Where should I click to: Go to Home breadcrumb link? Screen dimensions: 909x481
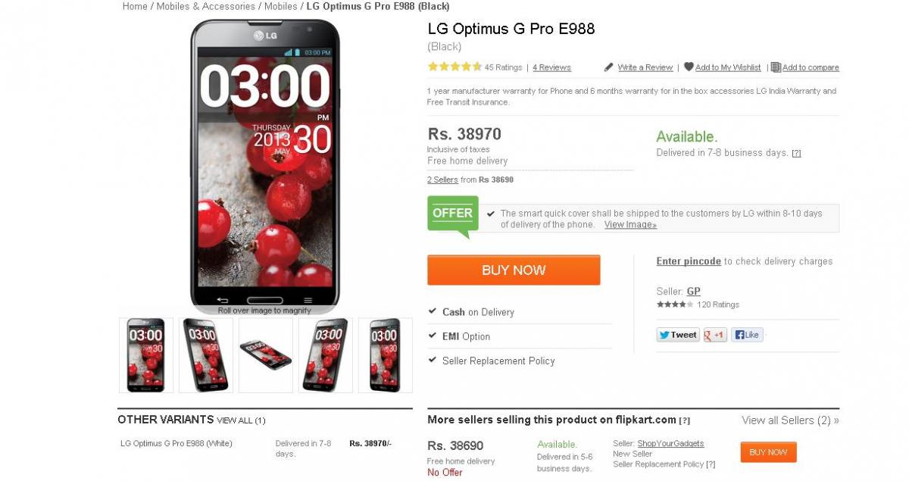135,6
